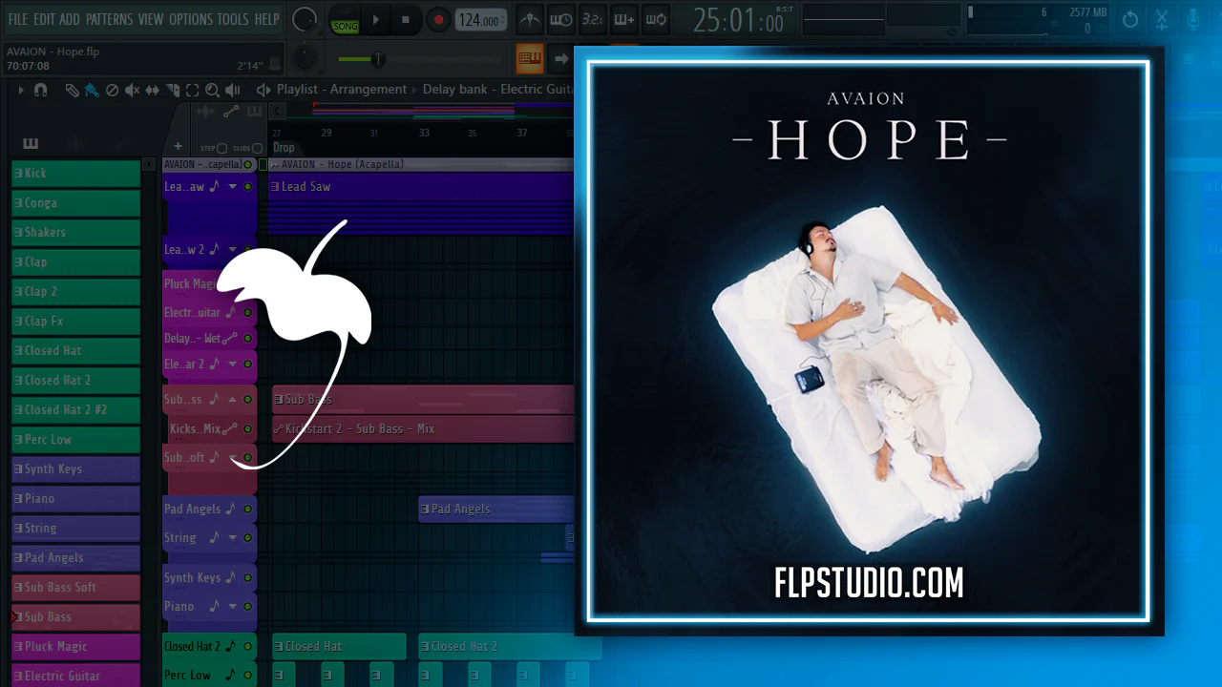Open the HELP menu

(267, 19)
